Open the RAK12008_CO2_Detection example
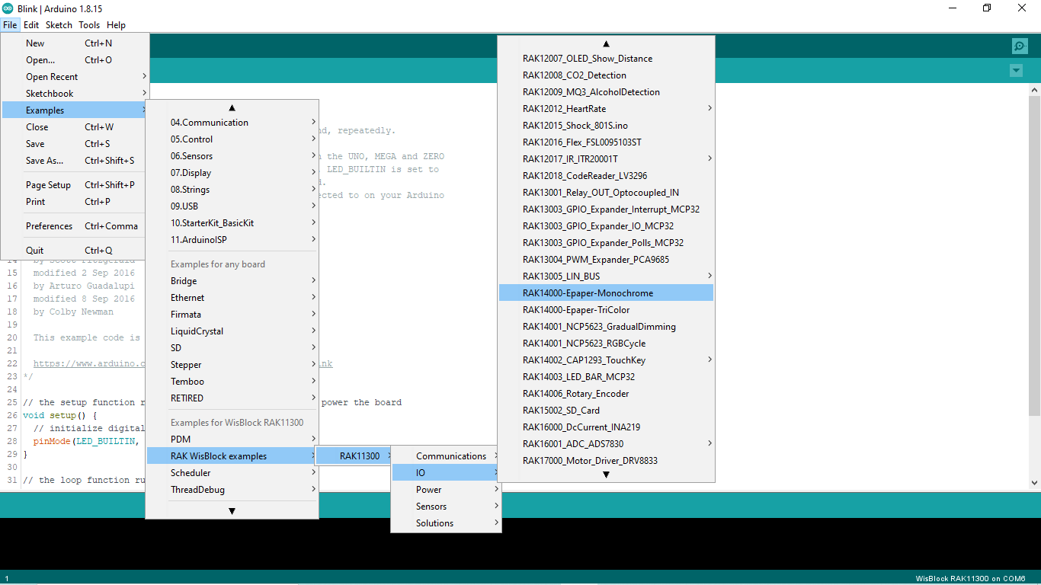This screenshot has height=585, width=1041. 606,75
